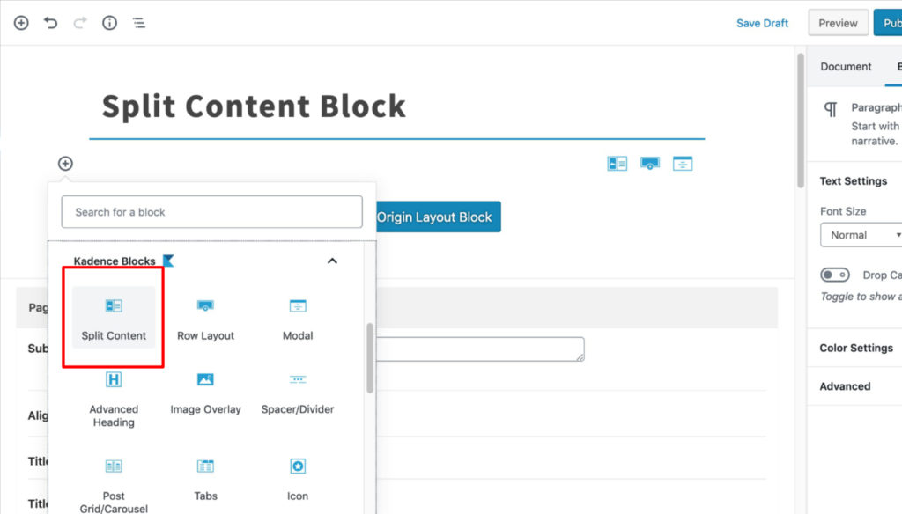Screen dimensions: 902x514
Task: Insert the Split Content block
Action: tap(114, 318)
